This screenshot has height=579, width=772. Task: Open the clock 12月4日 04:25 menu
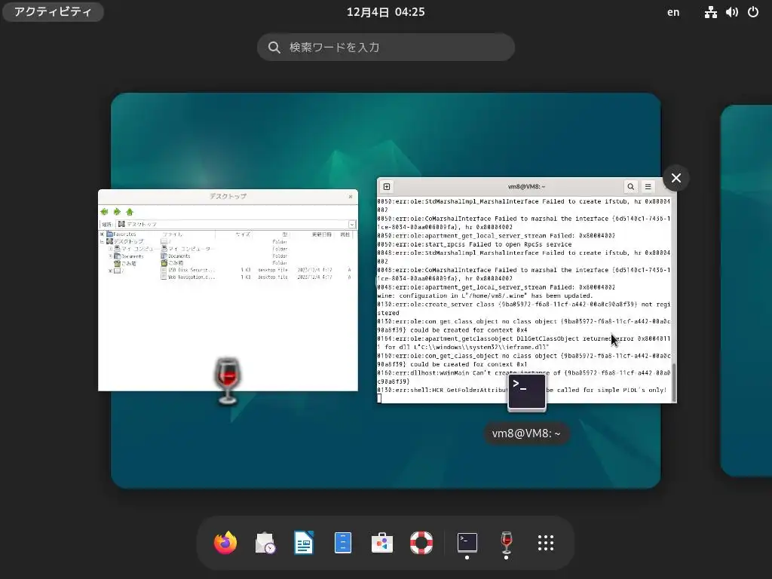pos(386,12)
